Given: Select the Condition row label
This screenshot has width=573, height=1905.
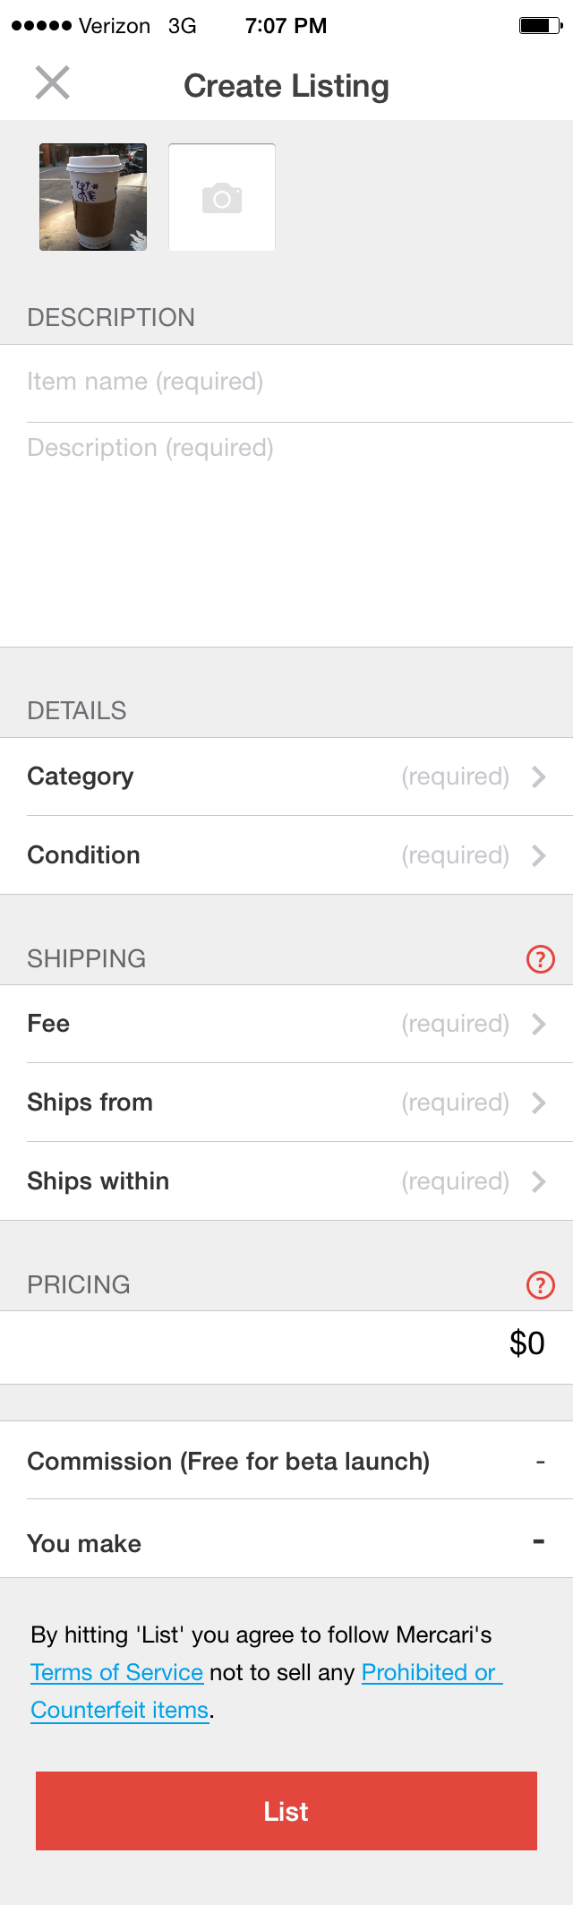Looking at the screenshot, I should click(84, 855).
